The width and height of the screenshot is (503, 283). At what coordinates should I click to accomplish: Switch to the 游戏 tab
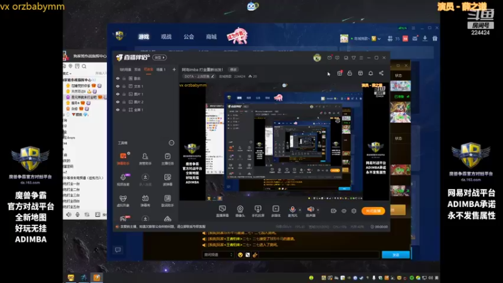click(144, 36)
